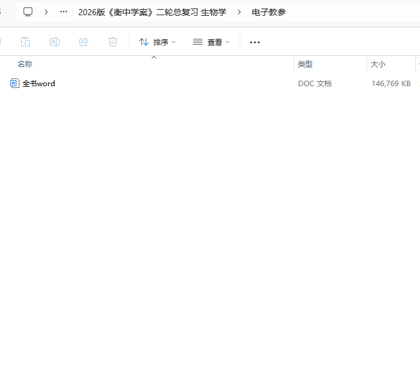
Task: Show hidden path folders via breadcrumb ellipsis
Action: click(64, 12)
